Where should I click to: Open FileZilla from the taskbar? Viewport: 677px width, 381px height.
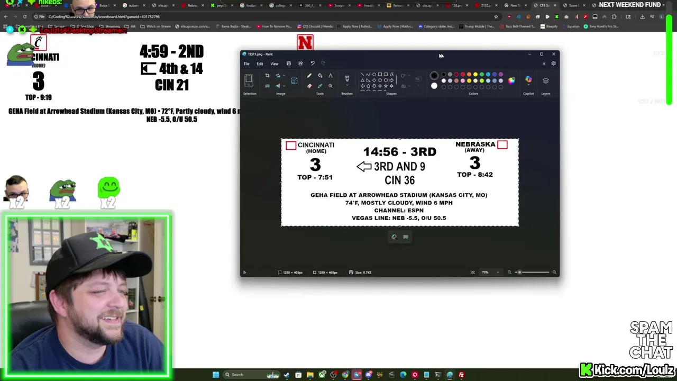(x=461, y=375)
